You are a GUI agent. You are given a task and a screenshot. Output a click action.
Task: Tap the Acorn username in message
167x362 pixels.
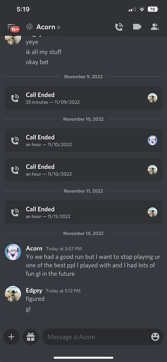point(34,248)
